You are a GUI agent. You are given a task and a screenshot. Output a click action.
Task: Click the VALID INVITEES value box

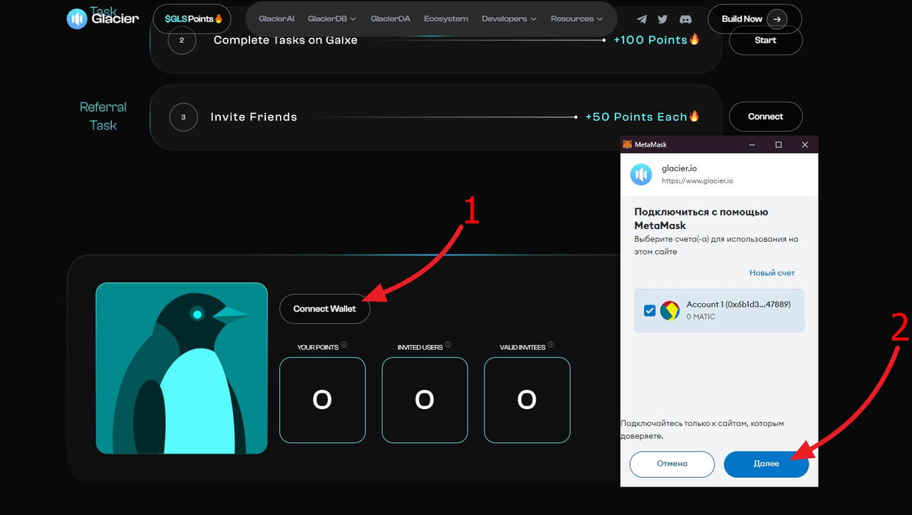pos(527,400)
